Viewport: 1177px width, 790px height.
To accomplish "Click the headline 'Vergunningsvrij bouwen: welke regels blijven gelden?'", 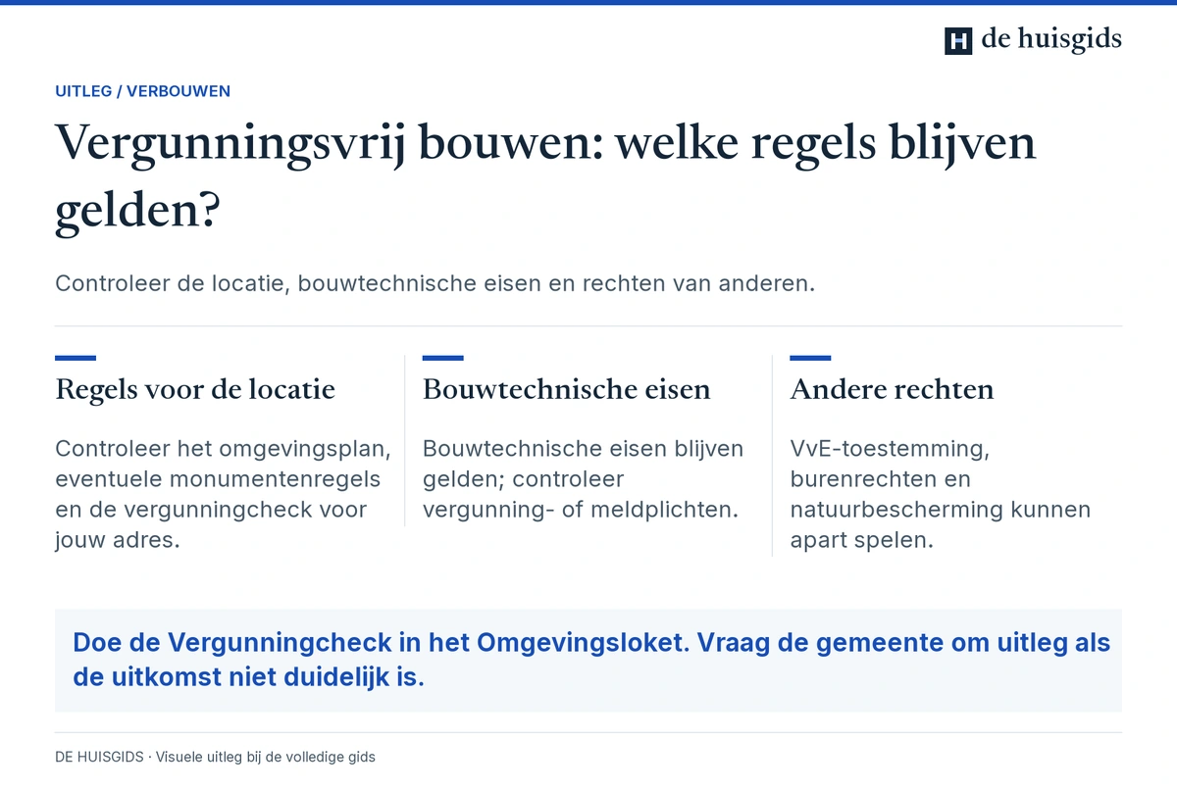I will 545,178.
